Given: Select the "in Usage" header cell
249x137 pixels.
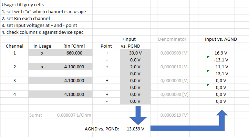Looking at the screenshot, I should pyautogui.click(x=42, y=46).
